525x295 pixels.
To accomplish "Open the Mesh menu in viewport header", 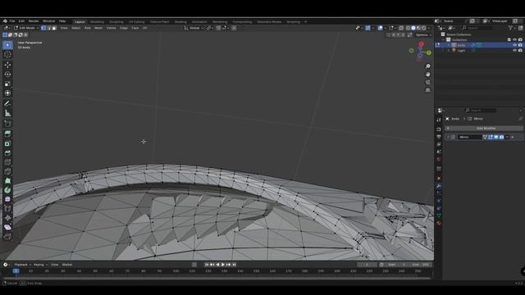I will tap(98, 28).
